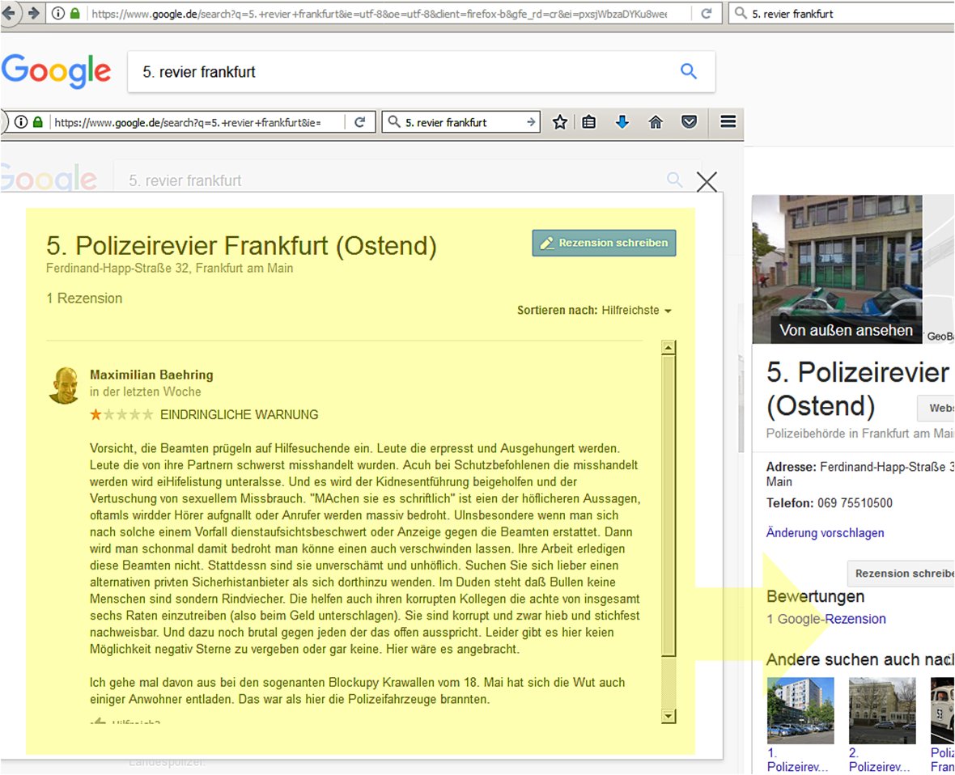
Task: Click the green padlock in the embedded browser toolbar
Action: [38, 122]
